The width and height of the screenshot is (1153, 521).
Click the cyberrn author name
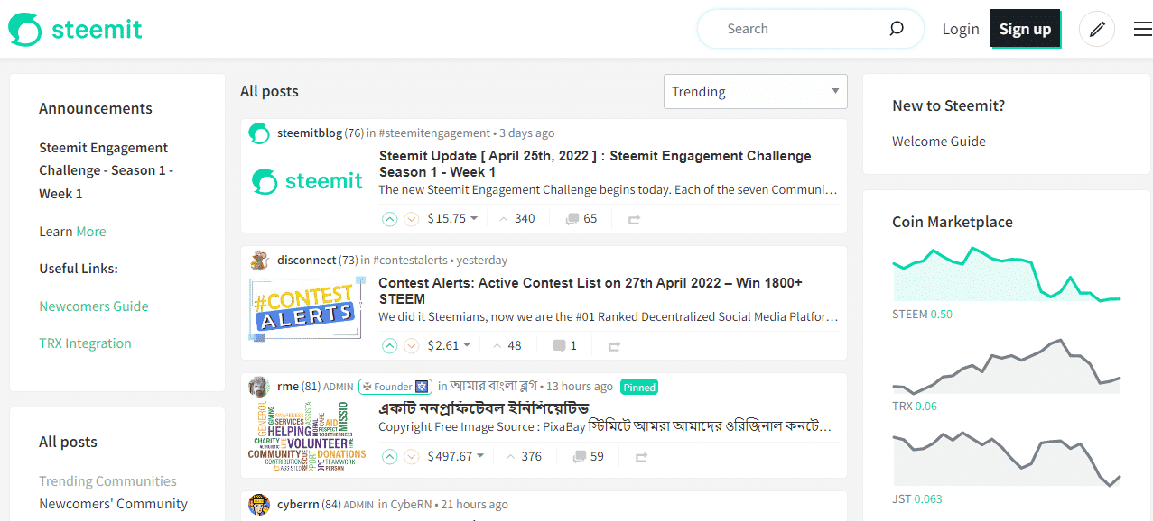point(298,505)
